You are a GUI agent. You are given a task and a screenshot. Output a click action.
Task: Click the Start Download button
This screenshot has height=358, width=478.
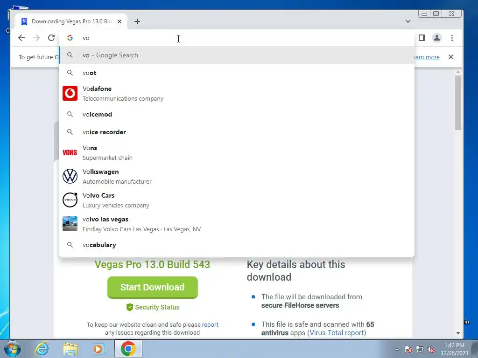[153, 287]
